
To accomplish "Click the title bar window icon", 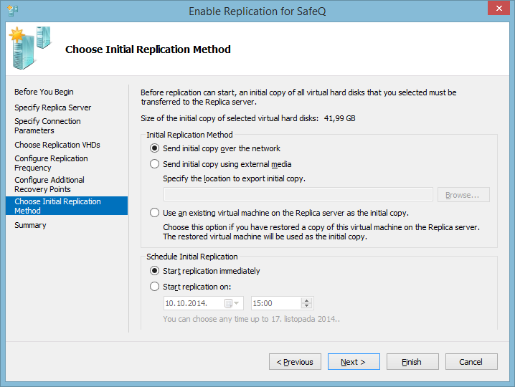I will pyautogui.click(x=11, y=10).
